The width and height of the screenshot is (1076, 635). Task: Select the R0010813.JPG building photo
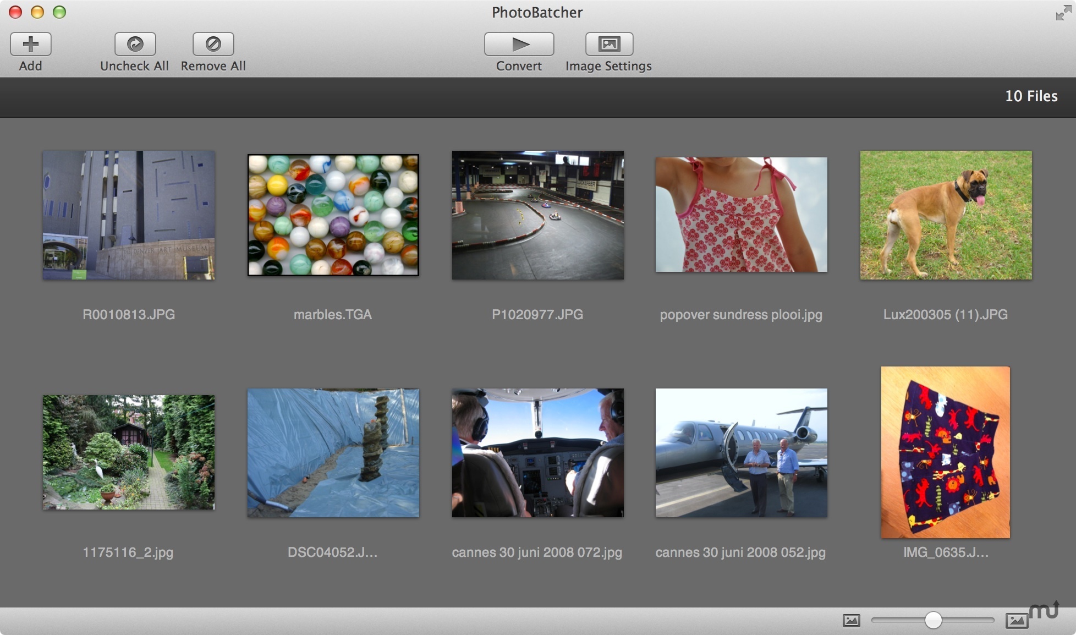tap(129, 215)
